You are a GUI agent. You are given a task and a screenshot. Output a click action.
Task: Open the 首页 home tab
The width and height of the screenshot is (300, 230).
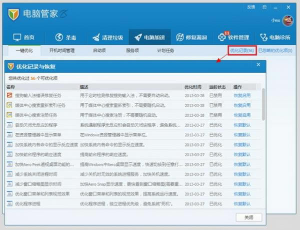pyautogui.click(x=23, y=37)
